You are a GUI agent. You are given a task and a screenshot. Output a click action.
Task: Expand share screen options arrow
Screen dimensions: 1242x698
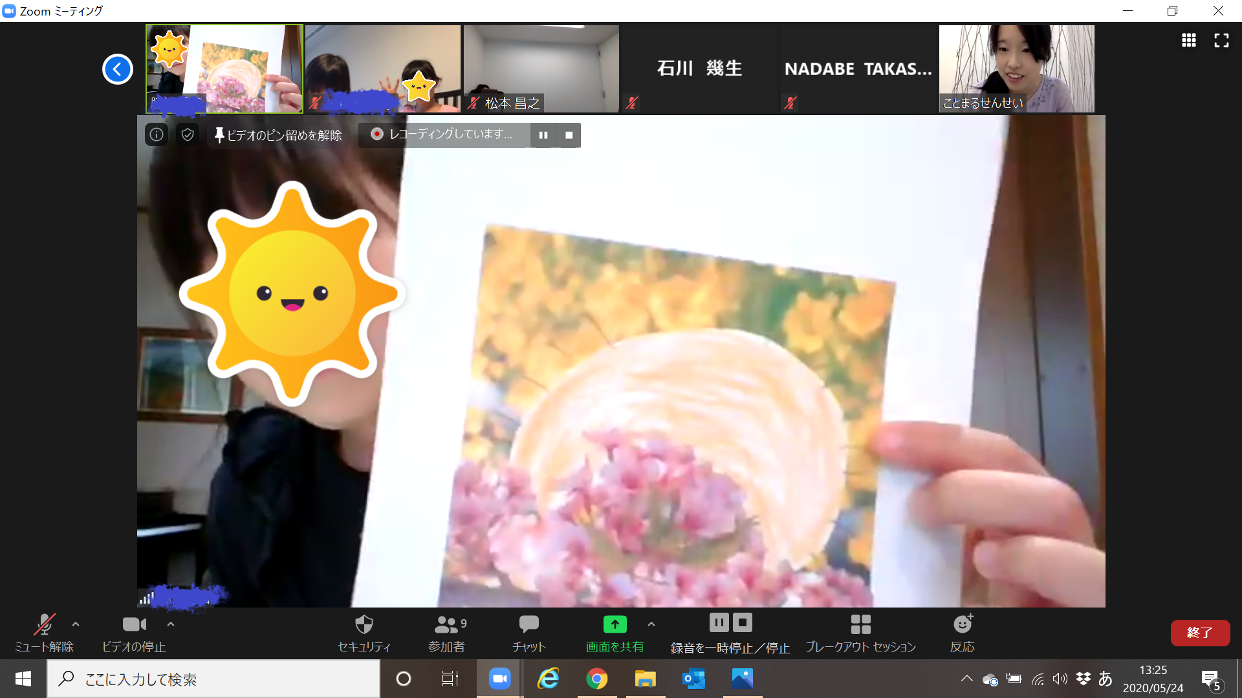click(x=651, y=624)
